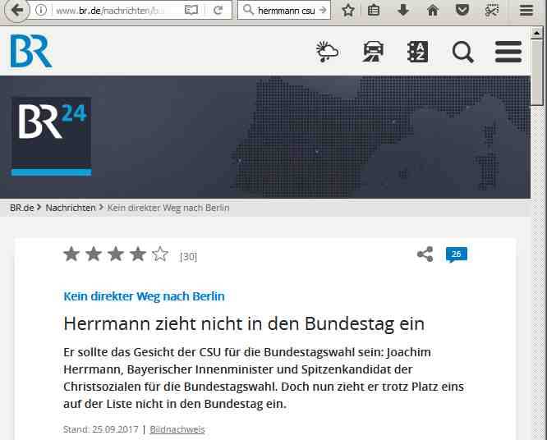The width and height of the screenshot is (547, 440).
Task: Rate article five stars
Action: click(160, 254)
